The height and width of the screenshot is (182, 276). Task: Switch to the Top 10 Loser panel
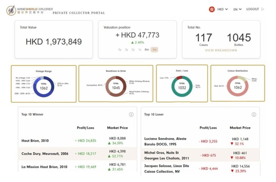tap(155, 114)
